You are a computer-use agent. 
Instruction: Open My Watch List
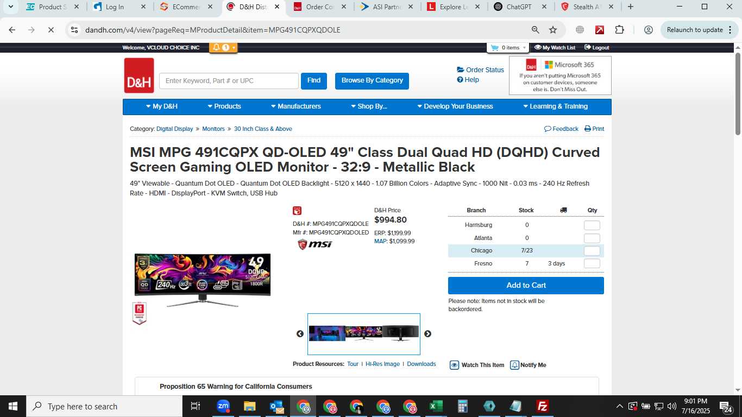(555, 48)
